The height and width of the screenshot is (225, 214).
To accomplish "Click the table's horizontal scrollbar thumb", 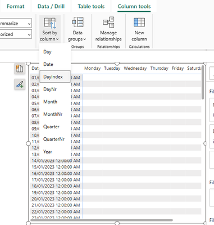I will pyautogui.click(x=102, y=220).
